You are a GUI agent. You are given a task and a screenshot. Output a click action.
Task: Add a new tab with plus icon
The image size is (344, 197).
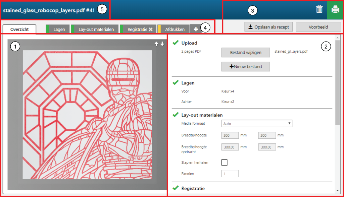pyautogui.click(x=196, y=29)
